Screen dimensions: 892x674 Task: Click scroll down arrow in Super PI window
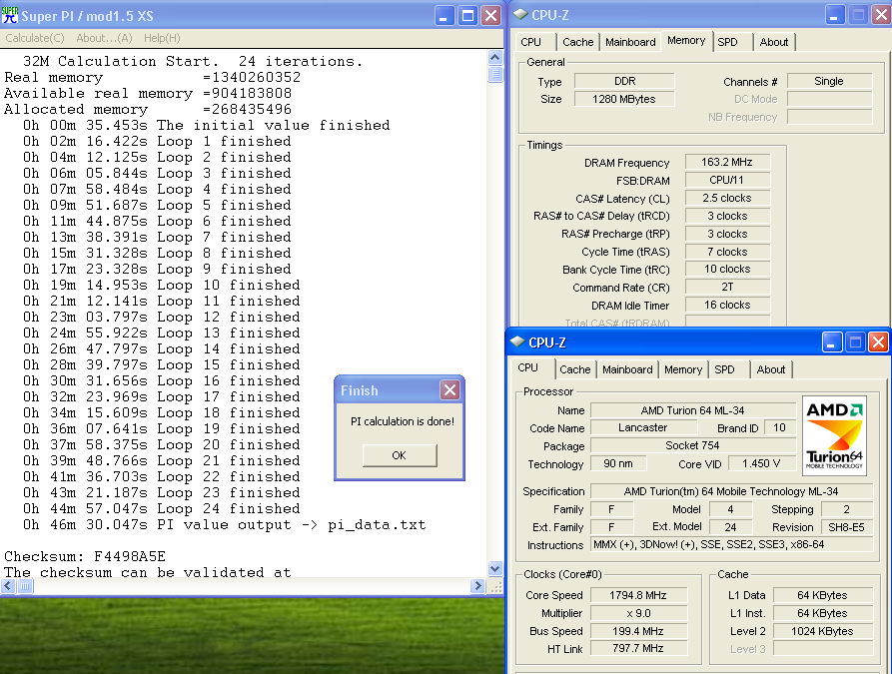[x=494, y=568]
